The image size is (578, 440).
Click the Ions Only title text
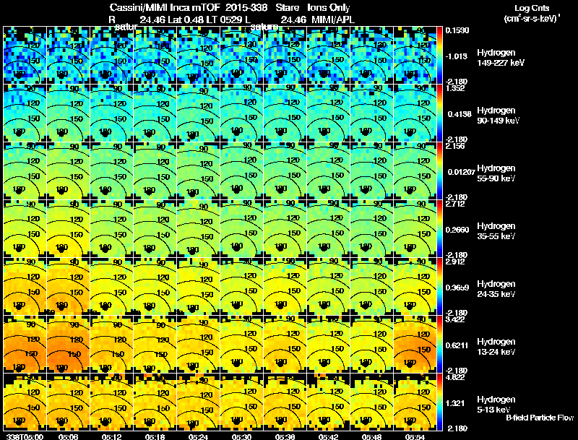[x=328, y=7]
